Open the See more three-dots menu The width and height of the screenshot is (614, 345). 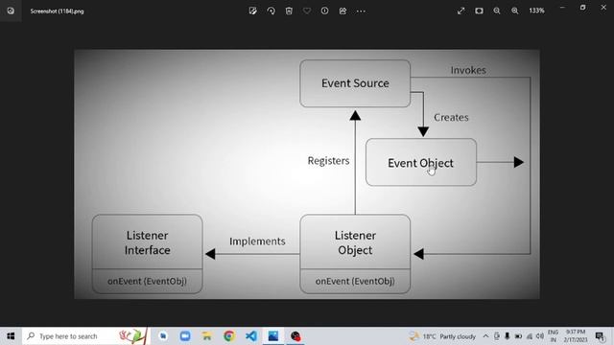pyautogui.click(x=361, y=11)
